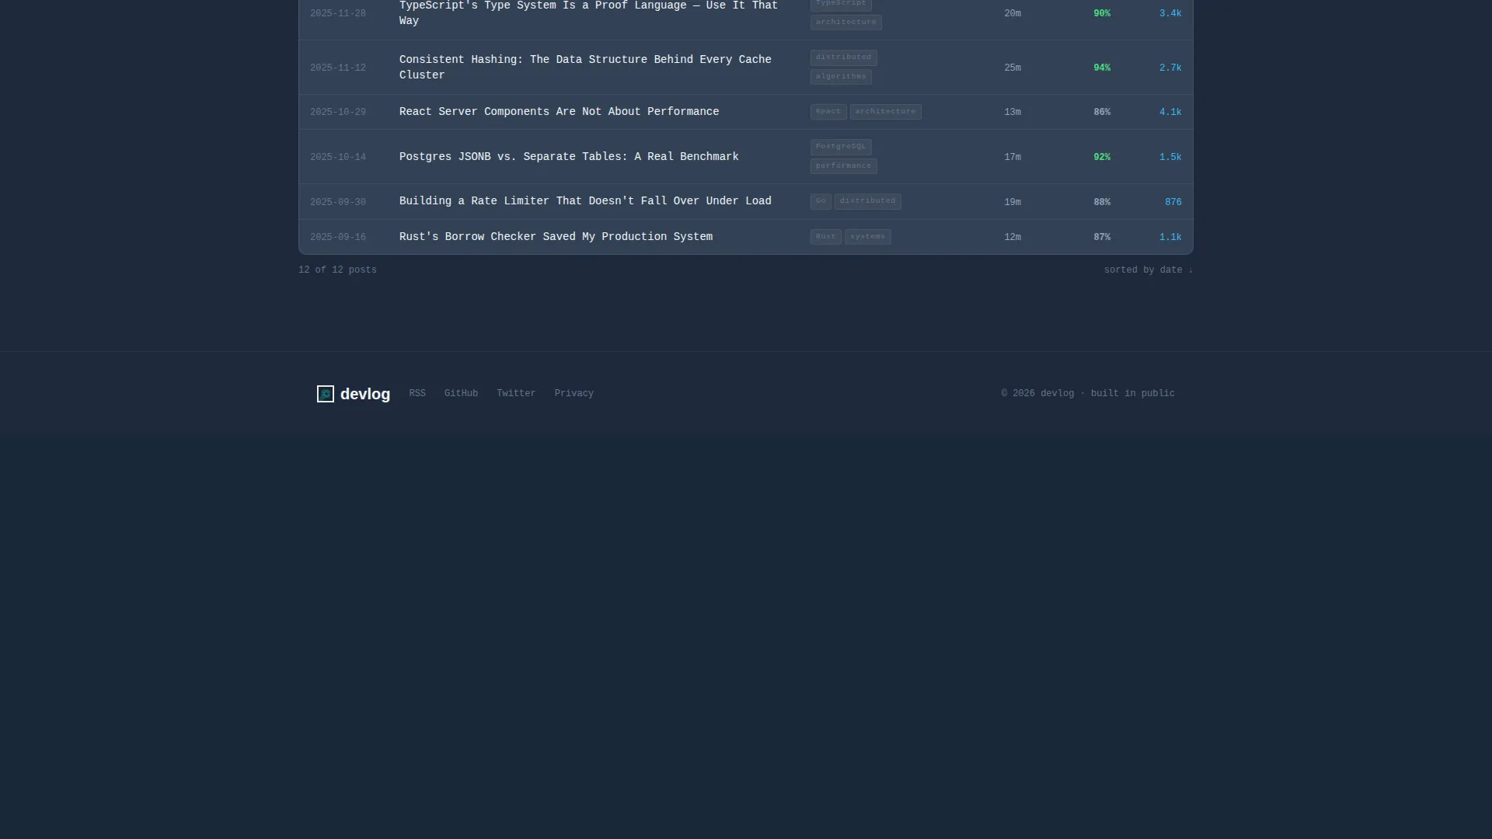Open the Consistent Hashing post title
Screen dimensions: 1492x839
585,68
